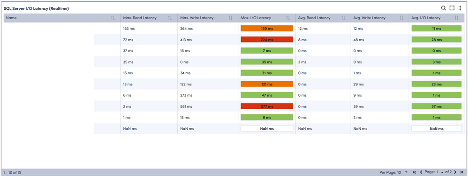Click the white NaN ms Avg. I/O bar

(x=437, y=128)
